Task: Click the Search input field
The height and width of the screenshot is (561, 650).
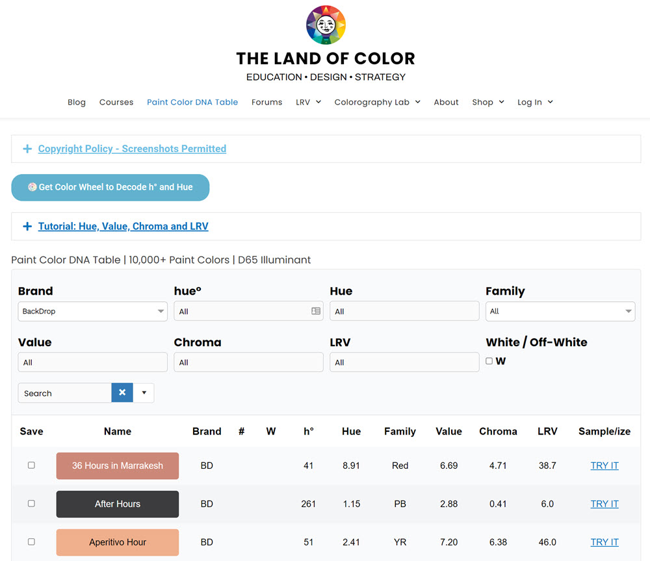Action: 64,393
